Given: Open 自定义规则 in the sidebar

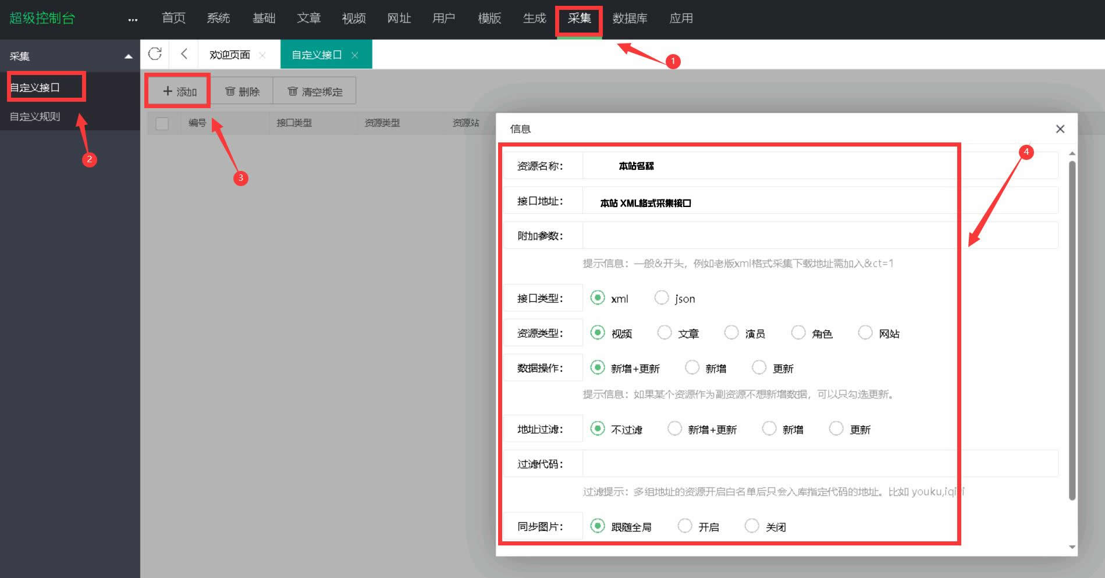Looking at the screenshot, I should click(35, 116).
